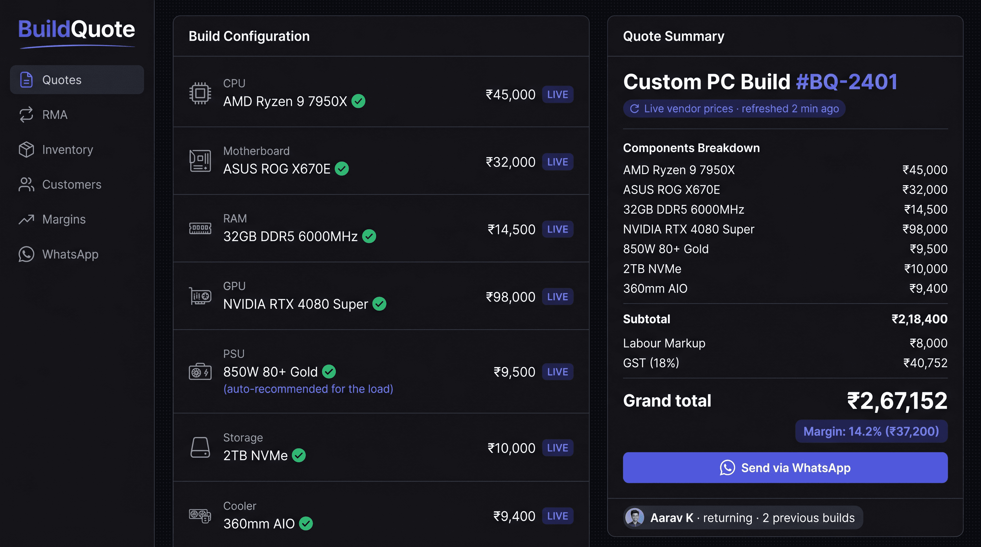
Task: Open the Margins page
Action: pyautogui.click(x=77, y=219)
